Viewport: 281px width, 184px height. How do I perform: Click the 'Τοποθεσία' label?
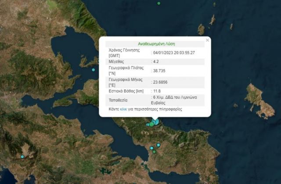pyautogui.click(x=118, y=100)
